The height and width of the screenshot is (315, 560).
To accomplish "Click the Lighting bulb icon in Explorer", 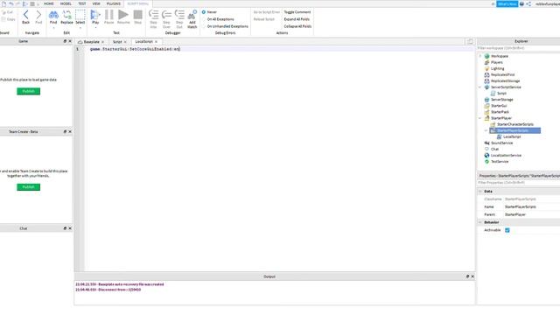I will (x=486, y=68).
